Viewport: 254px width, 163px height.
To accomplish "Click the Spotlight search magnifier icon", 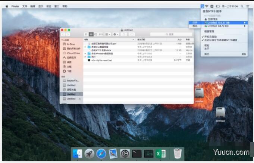I will [x=242, y=6].
